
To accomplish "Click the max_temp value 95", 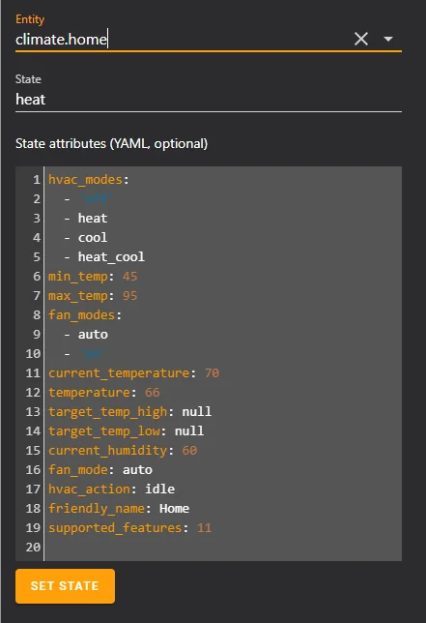I will 130,296.
